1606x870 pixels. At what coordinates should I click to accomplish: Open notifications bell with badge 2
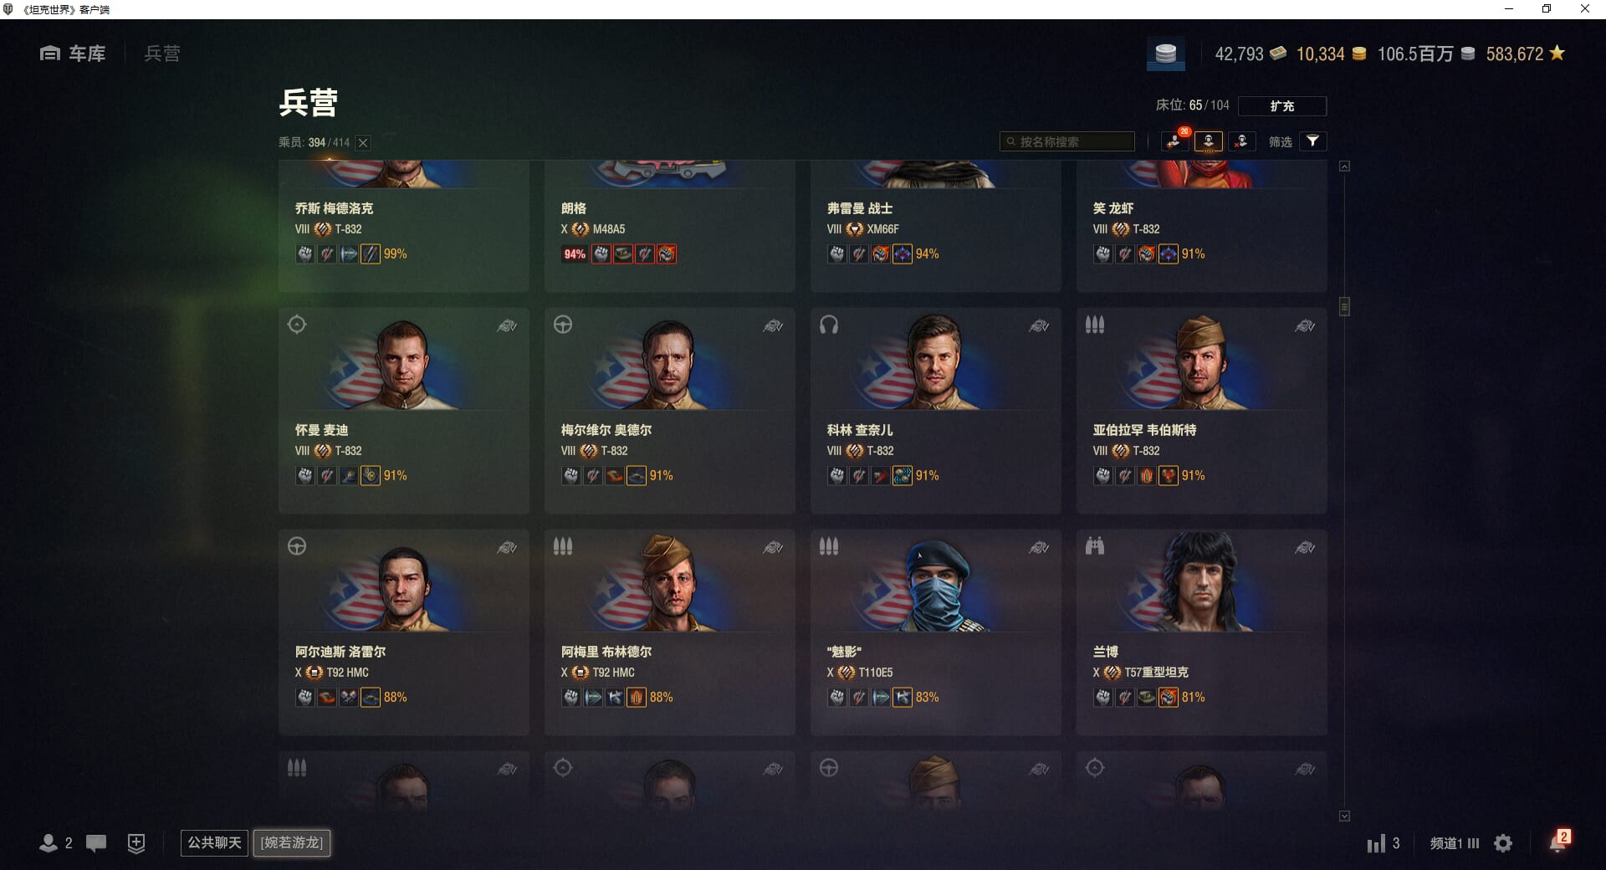tap(1557, 842)
